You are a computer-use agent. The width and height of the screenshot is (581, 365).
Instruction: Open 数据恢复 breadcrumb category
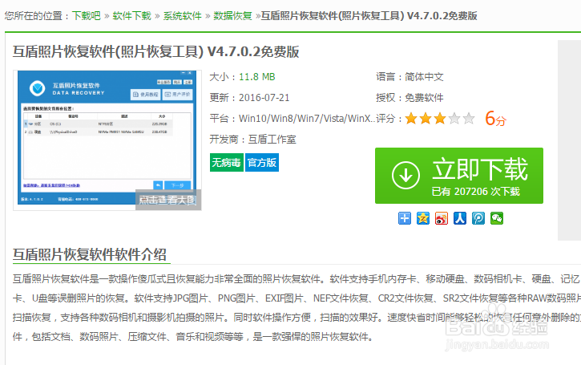[232, 16]
